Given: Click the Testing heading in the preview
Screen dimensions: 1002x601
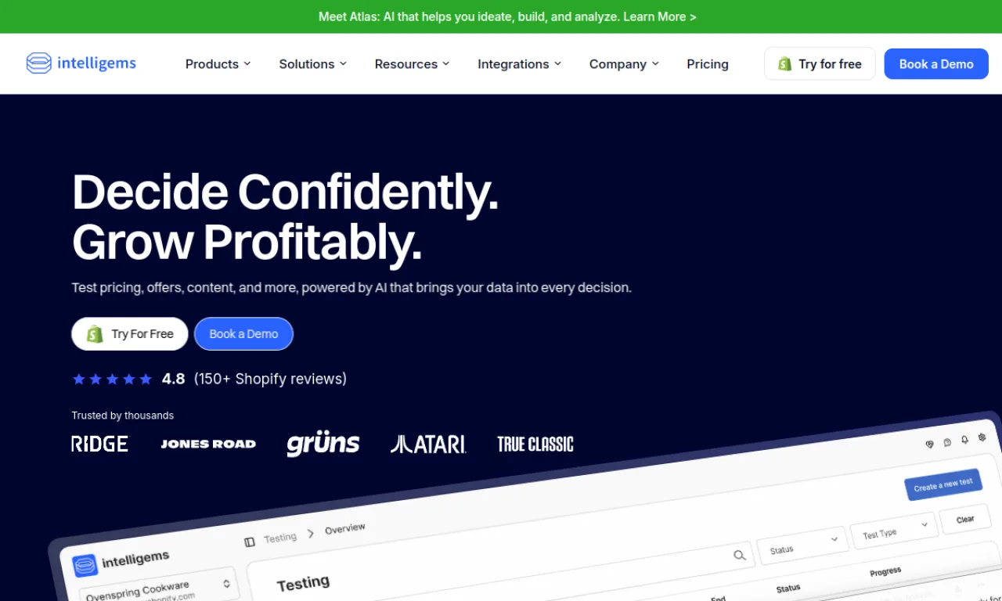Looking at the screenshot, I should 303,583.
